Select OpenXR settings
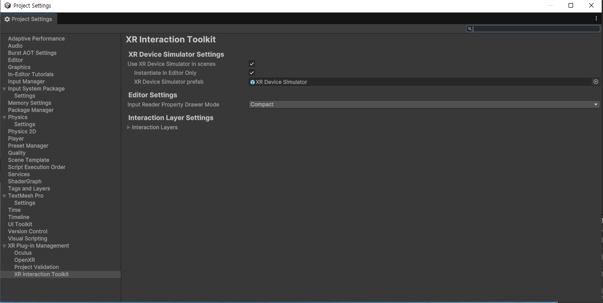603x303 pixels. (x=25, y=260)
